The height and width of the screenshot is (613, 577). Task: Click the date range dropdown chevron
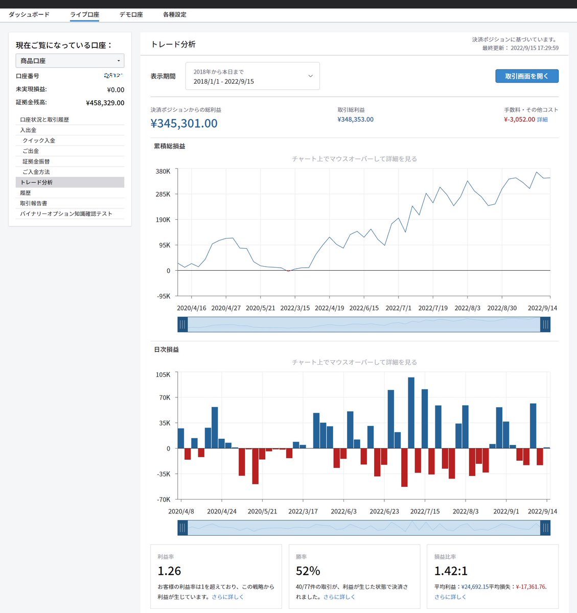tap(310, 76)
